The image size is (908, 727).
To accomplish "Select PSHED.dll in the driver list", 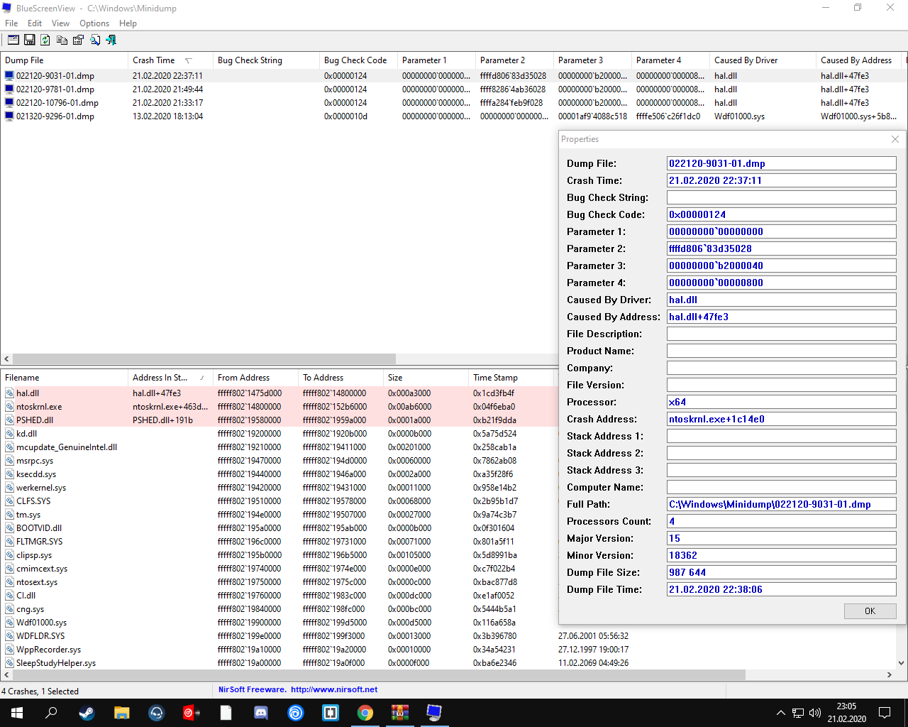I will tap(35, 420).
